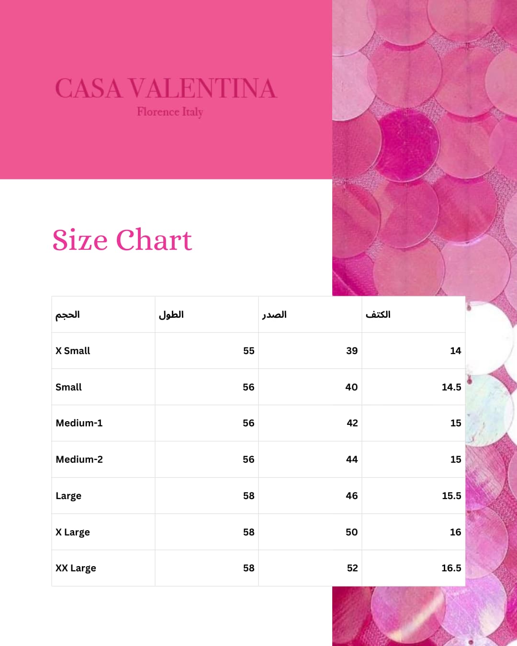The height and width of the screenshot is (646, 517).
Task: Click the الطول column header
Action: (171, 314)
